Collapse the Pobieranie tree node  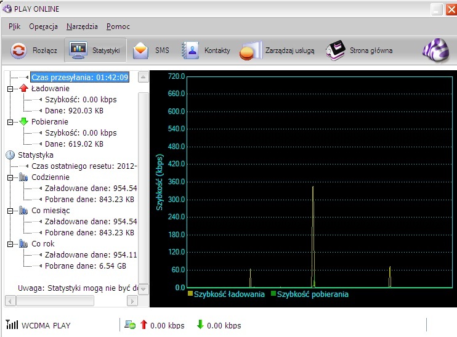pos(10,122)
